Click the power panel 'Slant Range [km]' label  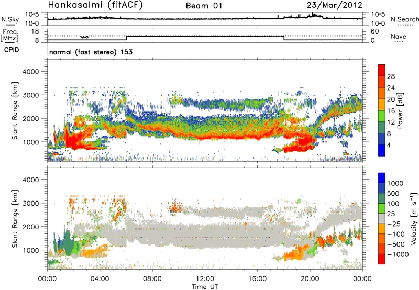click(15, 111)
